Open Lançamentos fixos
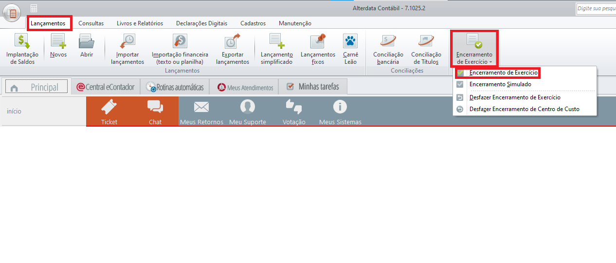This screenshot has height=263, width=616. click(318, 50)
